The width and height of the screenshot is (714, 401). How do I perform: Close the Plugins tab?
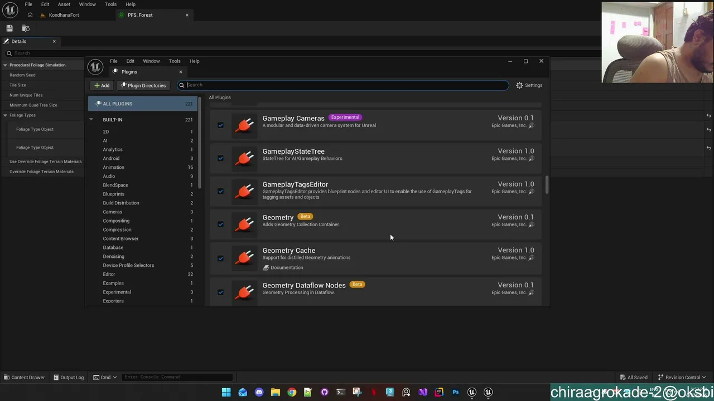click(x=180, y=72)
